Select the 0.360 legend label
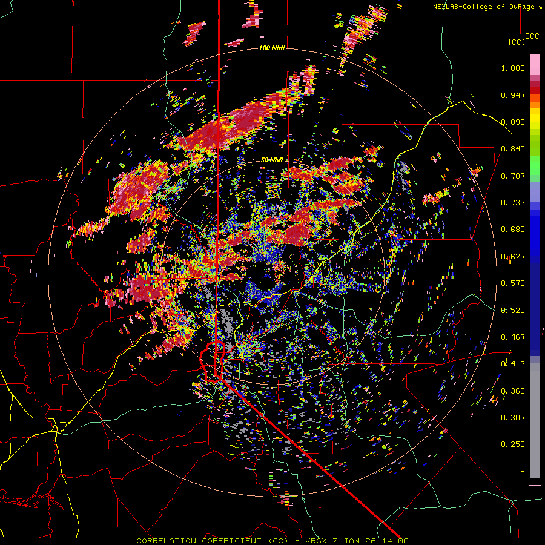The width and height of the screenshot is (545, 545). pyautogui.click(x=513, y=391)
